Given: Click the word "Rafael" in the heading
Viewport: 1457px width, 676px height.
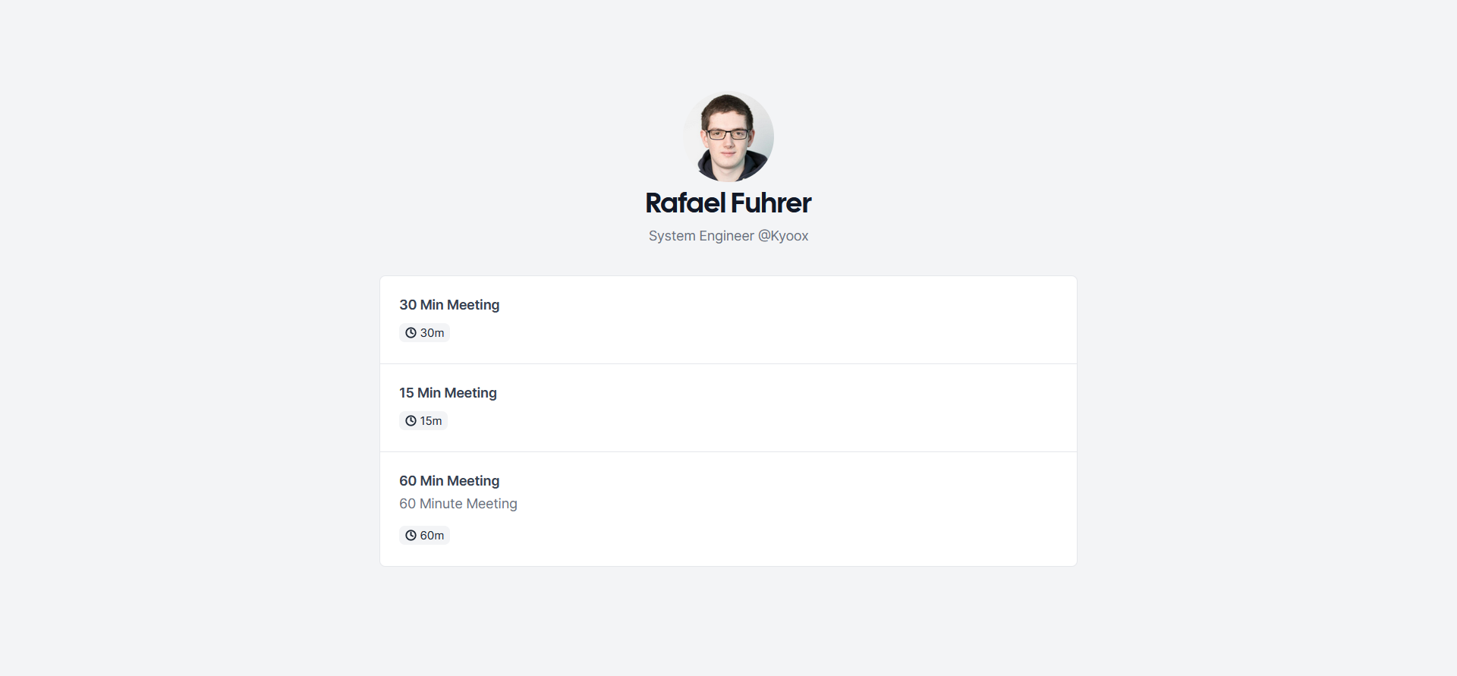Looking at the screenshot, I should [685, 203].
